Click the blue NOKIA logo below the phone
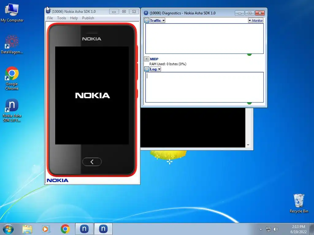The height and width of the screenshot is (235, 314). click(57, 181)
